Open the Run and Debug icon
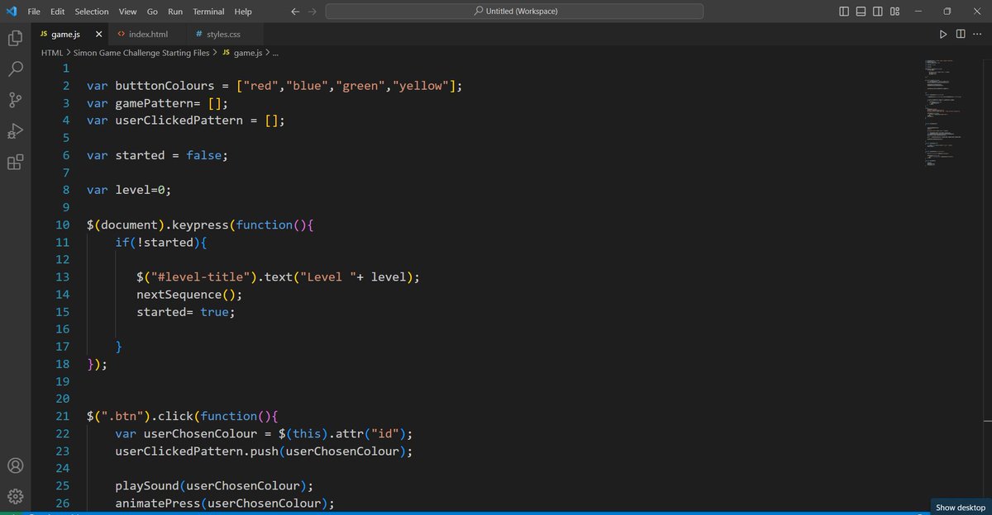This screenshot has height=515, width=992. coord(15,131)
